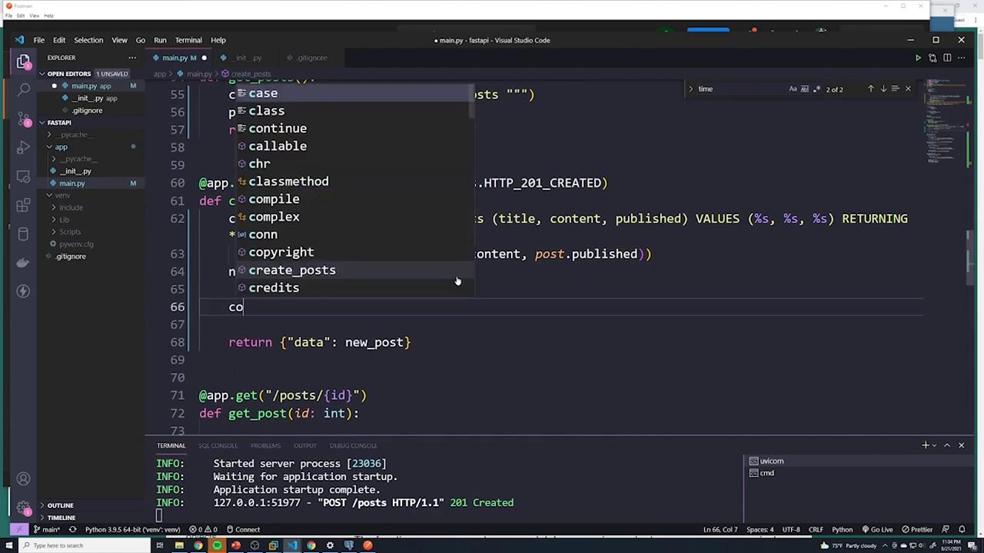Jump to previous match in find widget
This screenshot has height=553, width=984.
coord(870,89)
